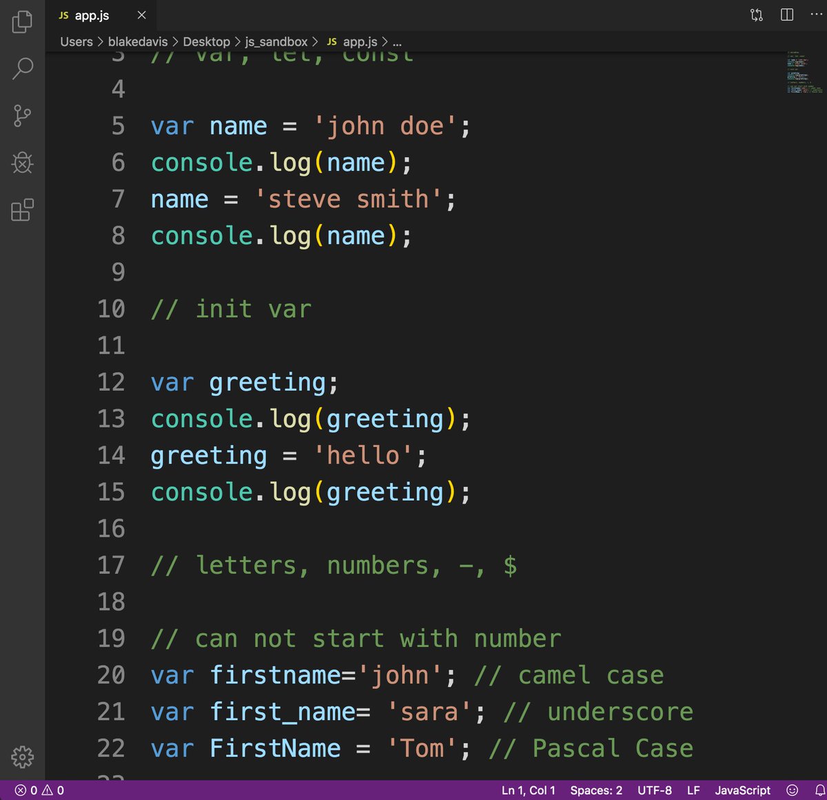827x800 pixels.
Task: Click the js_sandbox breadcrumb
Action: click(x=276, y=41)
